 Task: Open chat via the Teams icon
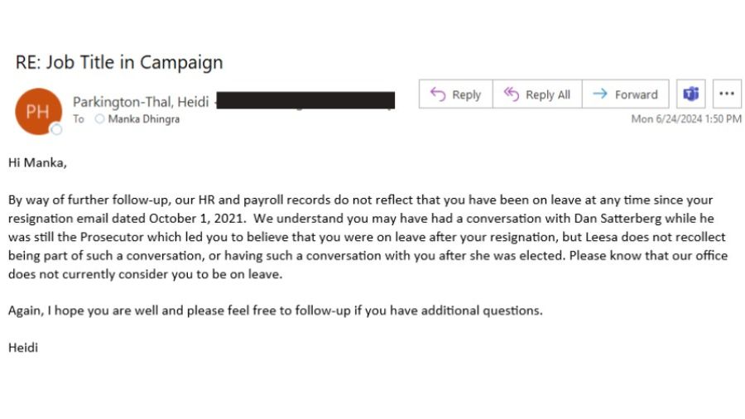[x=690, y=94]
